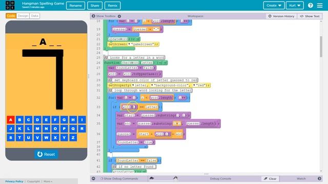The width and height of the screenshot is (328, 184).
Task: Click the B letter key
Action: click(19, 120)
